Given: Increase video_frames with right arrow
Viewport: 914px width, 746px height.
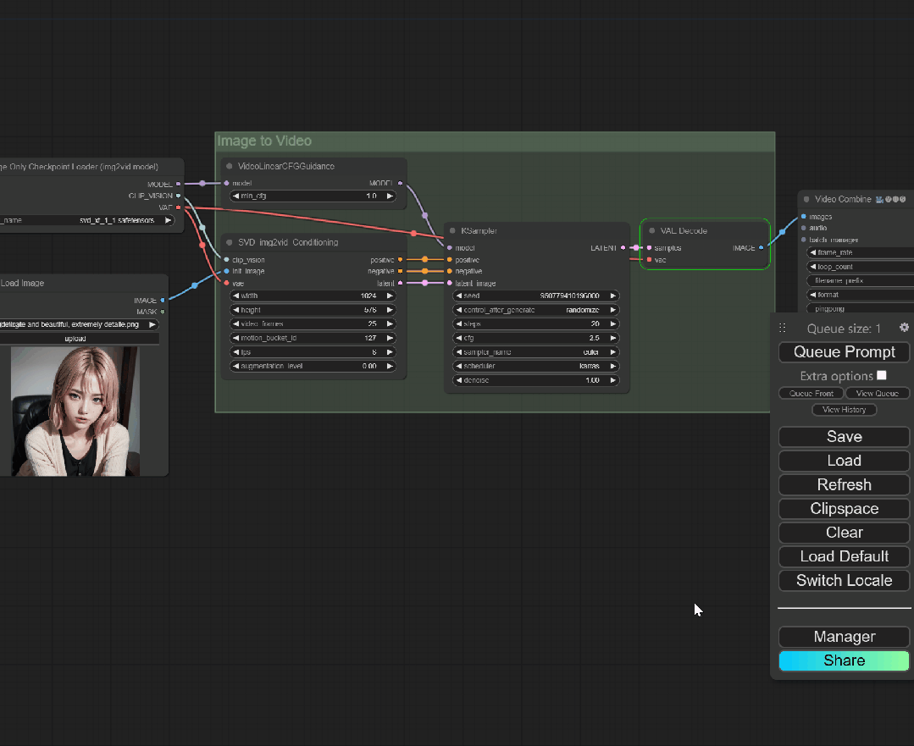Looking at the screenshot, I should (390, 323).
